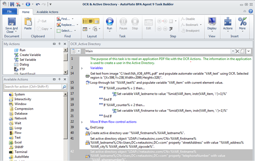Click Select in the Find group
The image size is (255, 161).
[66, 31]
